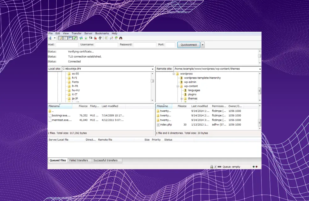Open the Quickconnect history dropdown arrow
This screenshot has width=309, height=201.
click(202, 45)
